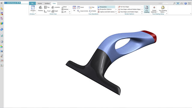Open the System Materials sidebar icon
The width and height of the screenshot is (192, 108).
[2, 46]
